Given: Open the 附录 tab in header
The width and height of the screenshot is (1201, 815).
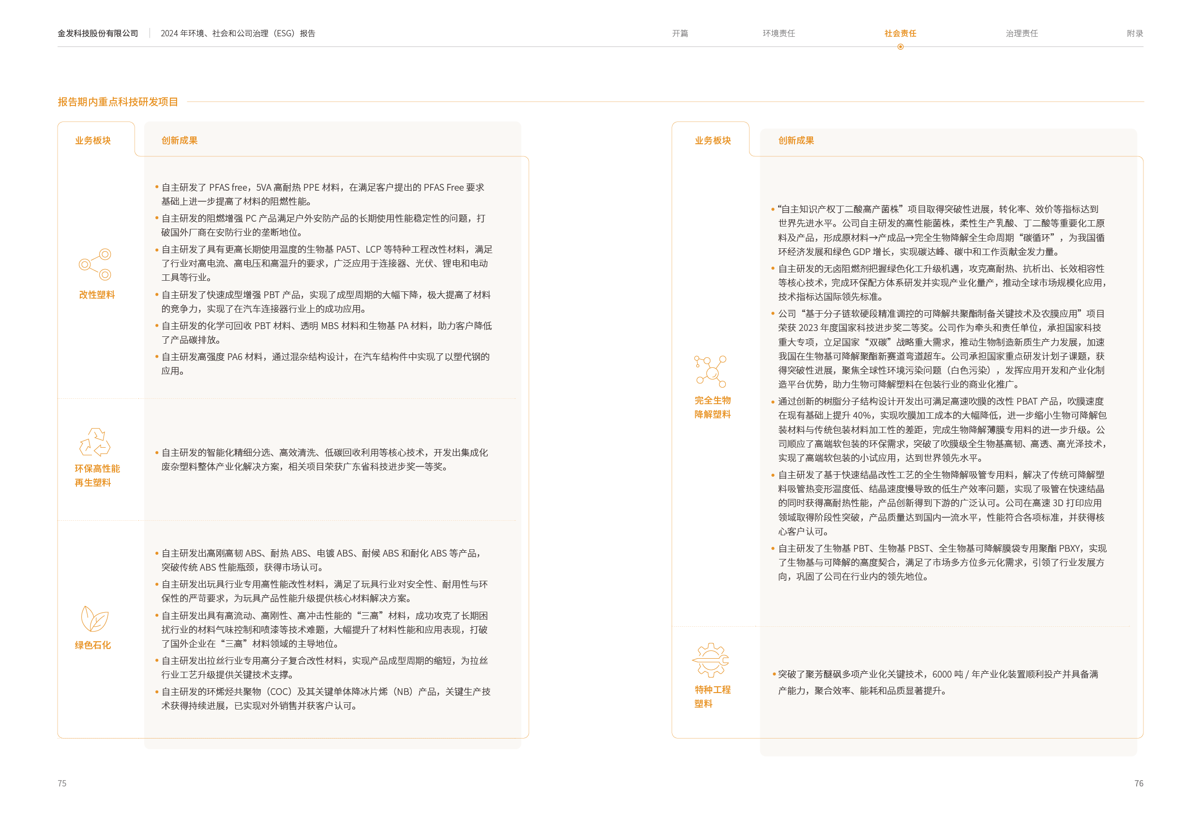Looking at the screenshot, I should coord(1134,33).
